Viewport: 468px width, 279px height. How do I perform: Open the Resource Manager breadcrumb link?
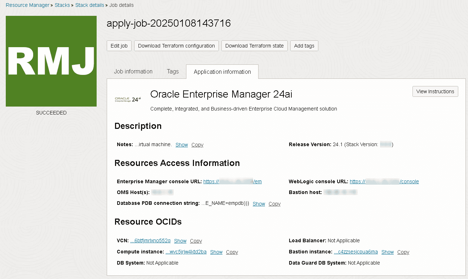coord(27,5)
